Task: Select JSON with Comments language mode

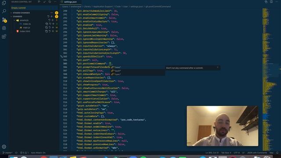Action: click(x=257, y=153)
